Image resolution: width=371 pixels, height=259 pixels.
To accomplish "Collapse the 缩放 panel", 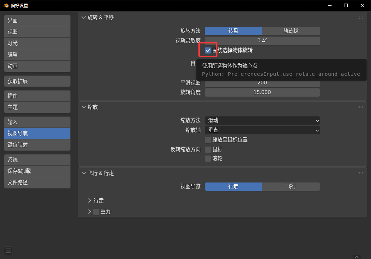I will tap(84, 107).
